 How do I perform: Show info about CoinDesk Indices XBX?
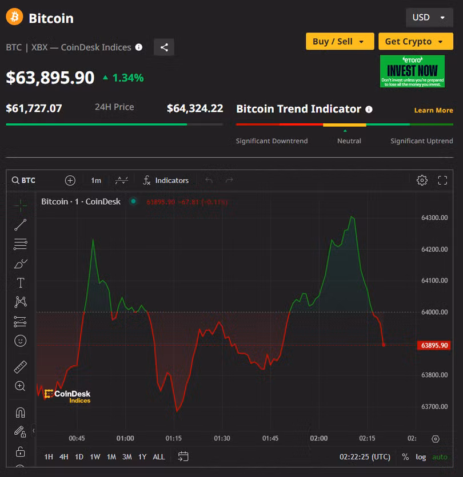click(139, 47)
